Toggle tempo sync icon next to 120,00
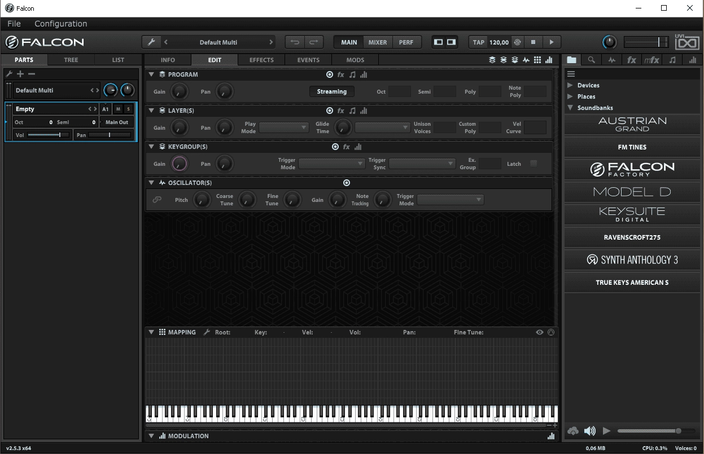This screenshot has width=704, height=454. tap(517, 42)
